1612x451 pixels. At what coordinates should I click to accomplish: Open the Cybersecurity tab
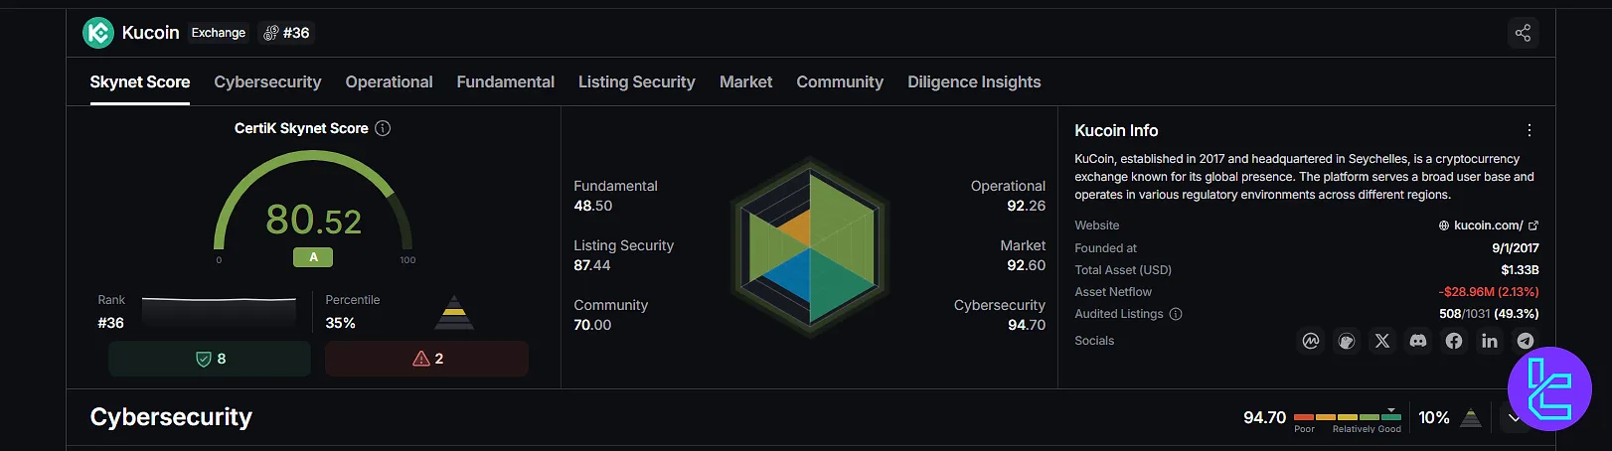coord(267,82)
